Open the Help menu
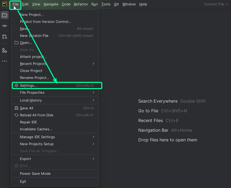This screenshot has height=188, width=231. [143, 4]
